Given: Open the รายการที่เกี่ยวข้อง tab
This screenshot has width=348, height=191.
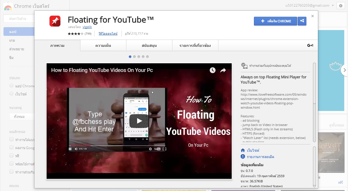Looking at the screenshot, I should 195,46.
